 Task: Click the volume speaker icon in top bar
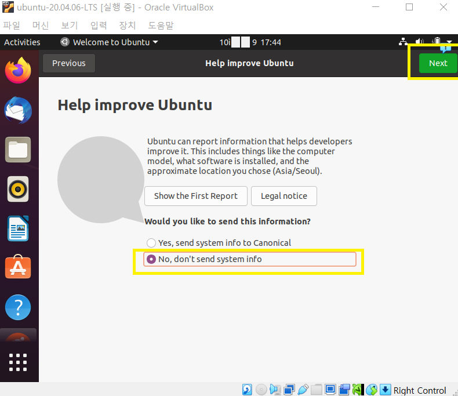419,42
